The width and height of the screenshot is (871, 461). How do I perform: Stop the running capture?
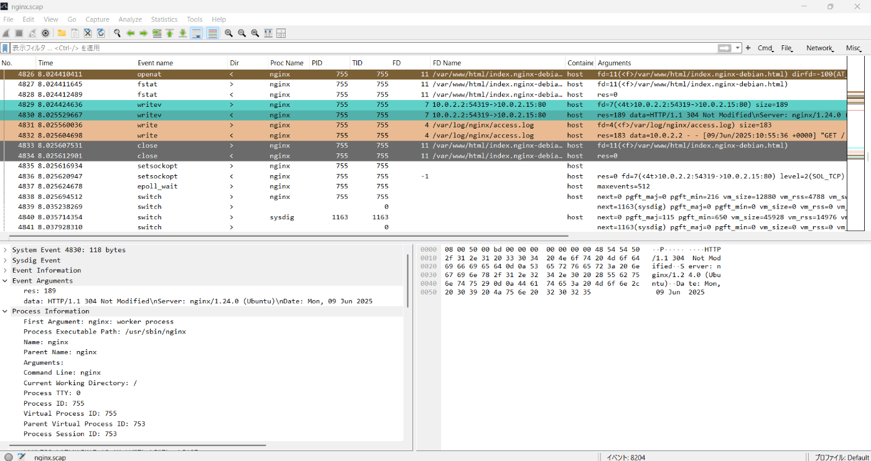coord(19,33)
